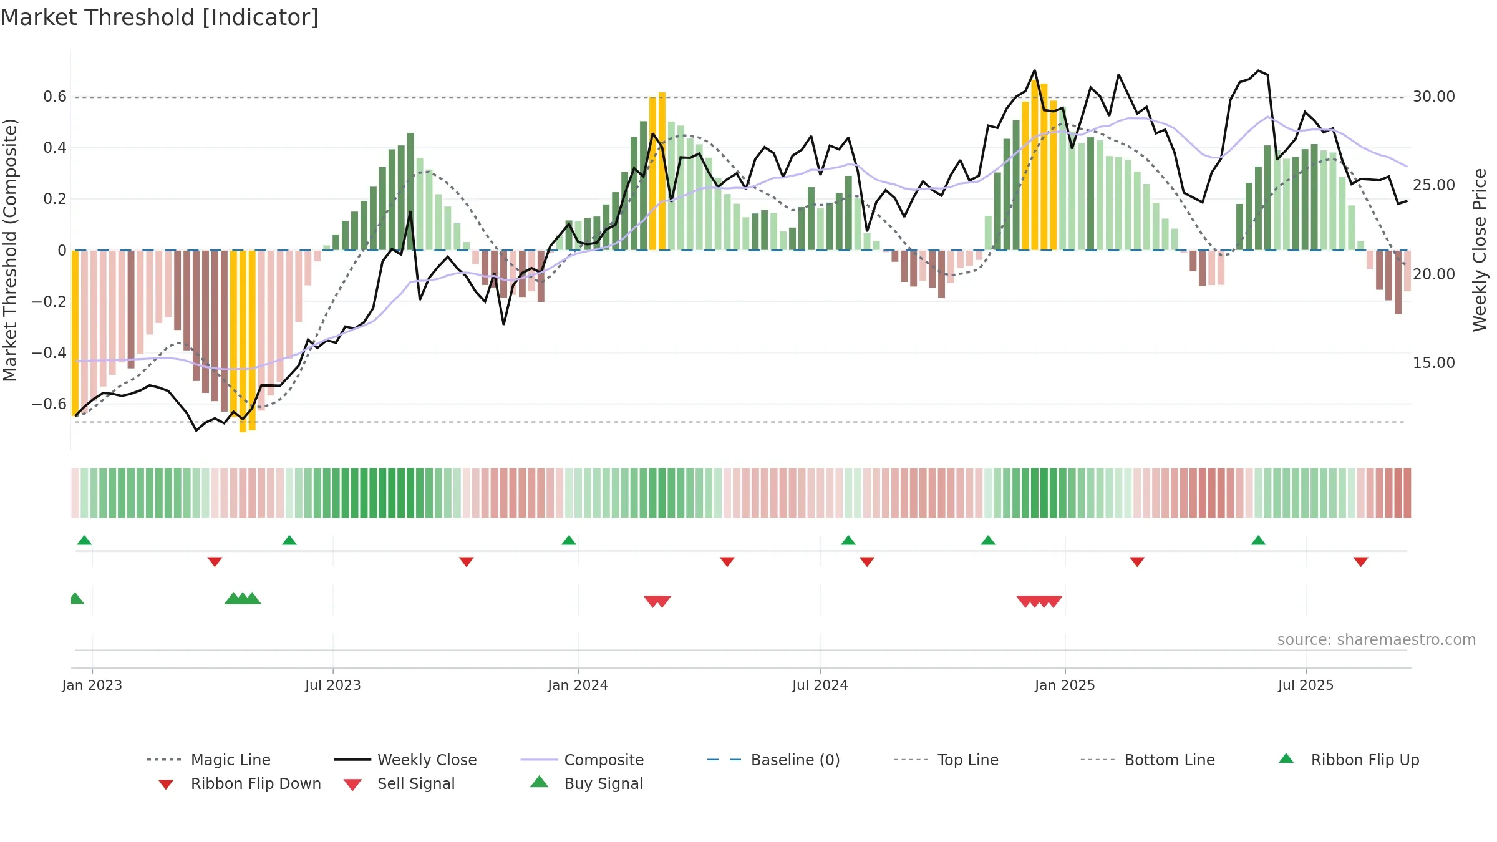
Task: Toggle the Ribbon Flip Down legend entry
Action: (x=240, y=783)
